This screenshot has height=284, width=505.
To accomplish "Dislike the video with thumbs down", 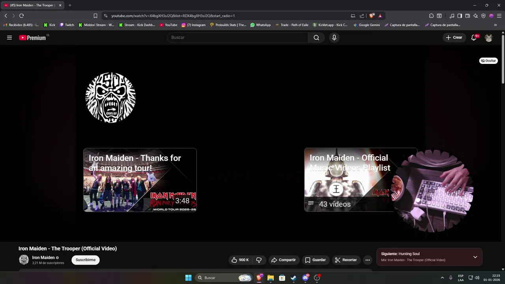I will 259,260.
